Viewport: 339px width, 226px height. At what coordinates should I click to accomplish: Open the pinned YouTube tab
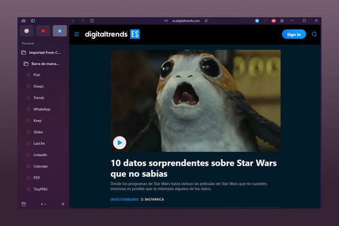coord(43,31)
